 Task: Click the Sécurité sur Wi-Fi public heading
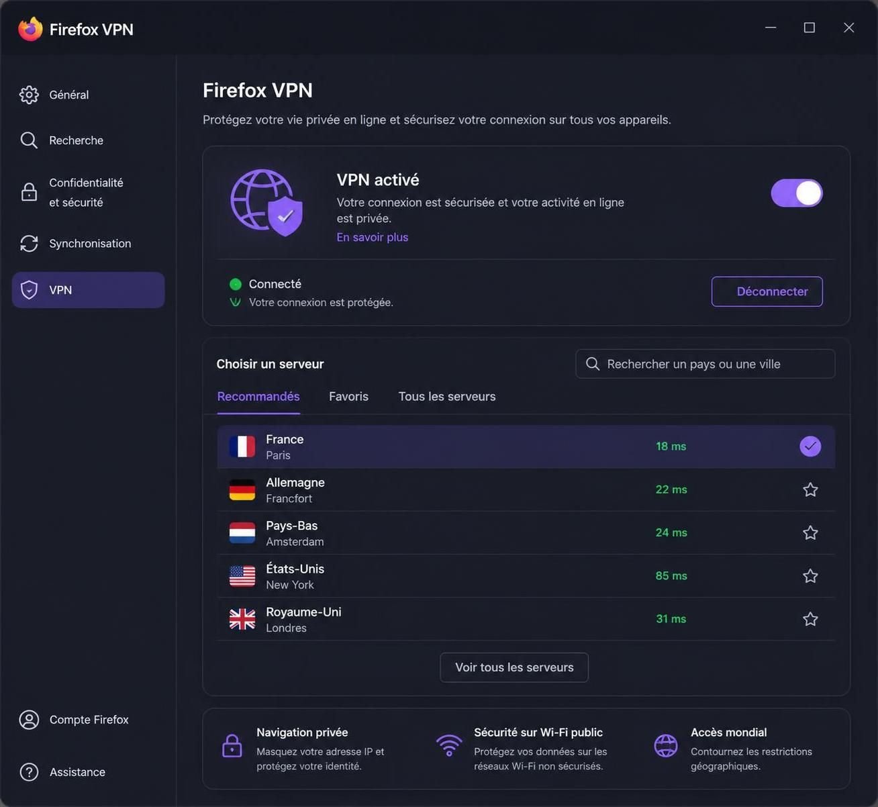pyautogui.click(x=538, y=732)
